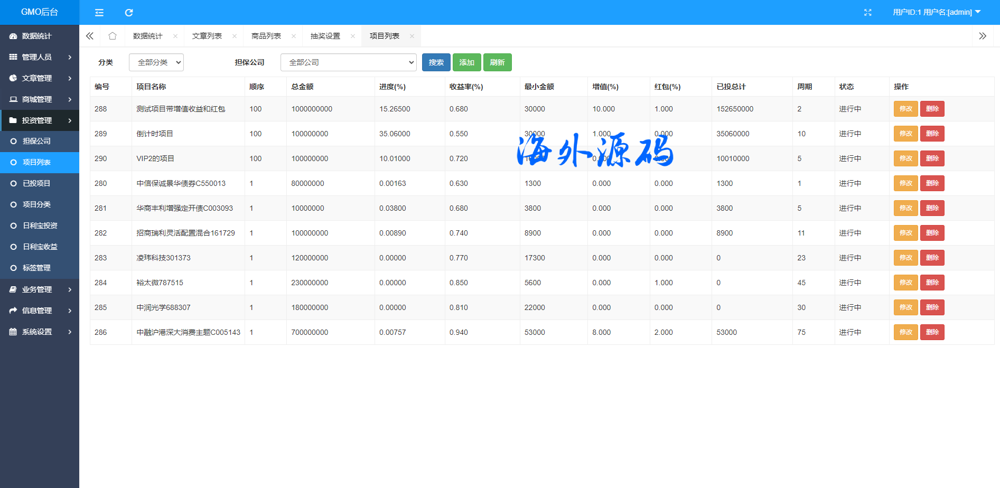Expand the 管理人员 sidebar menu

tap(40, 57)
